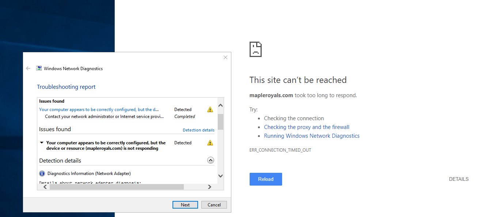Click the blue issue link about computer configuration
The image size is (478, 217).
(99, 109)
